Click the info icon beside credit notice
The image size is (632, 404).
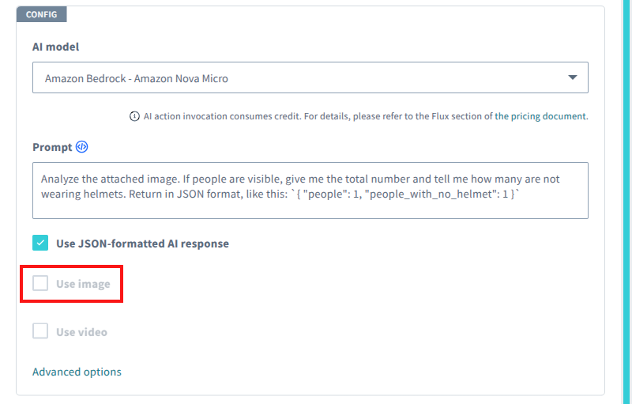[135, 116]
